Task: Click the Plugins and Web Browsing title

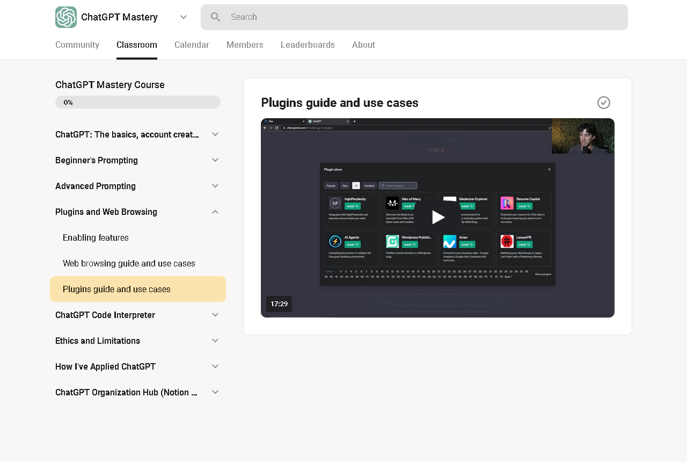Action: (x=106, y=212)
